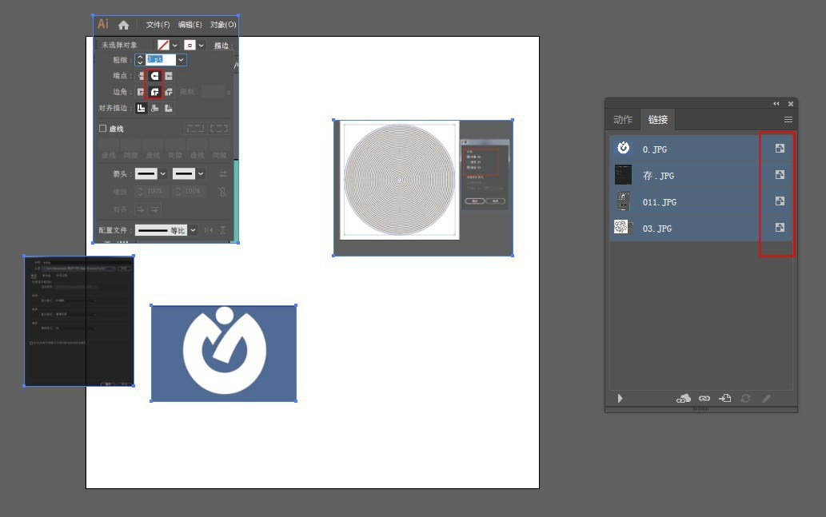The width and height of the screenshot is (826, 517).
Task: Click the 03.JPG thumbnail in Links panel
Action: click(x=623, y=227)
